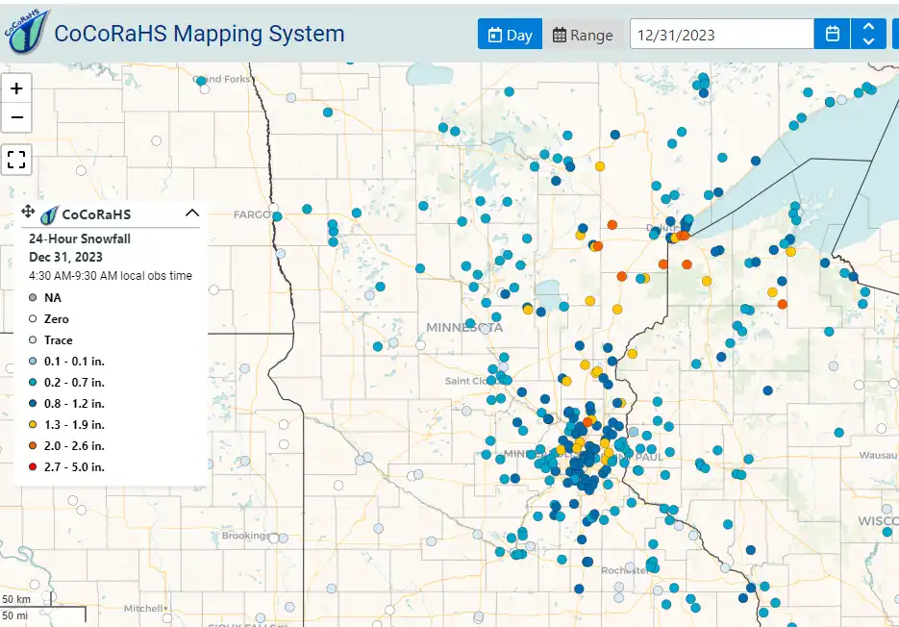Select the yellow 1.3 - 1.9 in. swatch
Viewport: 899px width, 627px height.
click(33, 425)
